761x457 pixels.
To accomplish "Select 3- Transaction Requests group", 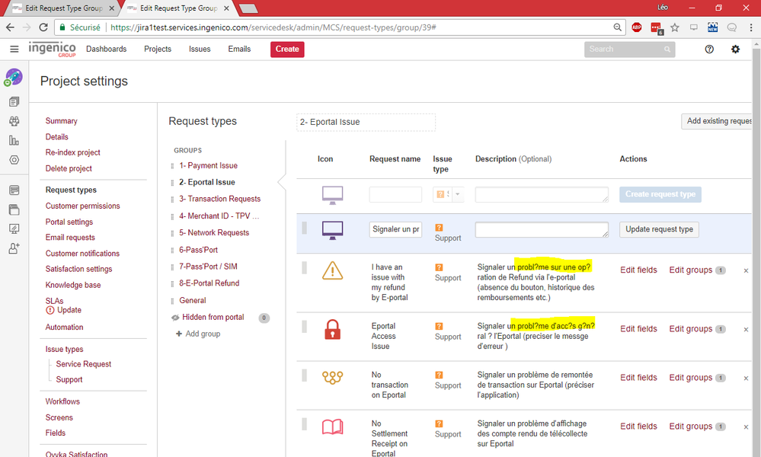I will (220, 199).
